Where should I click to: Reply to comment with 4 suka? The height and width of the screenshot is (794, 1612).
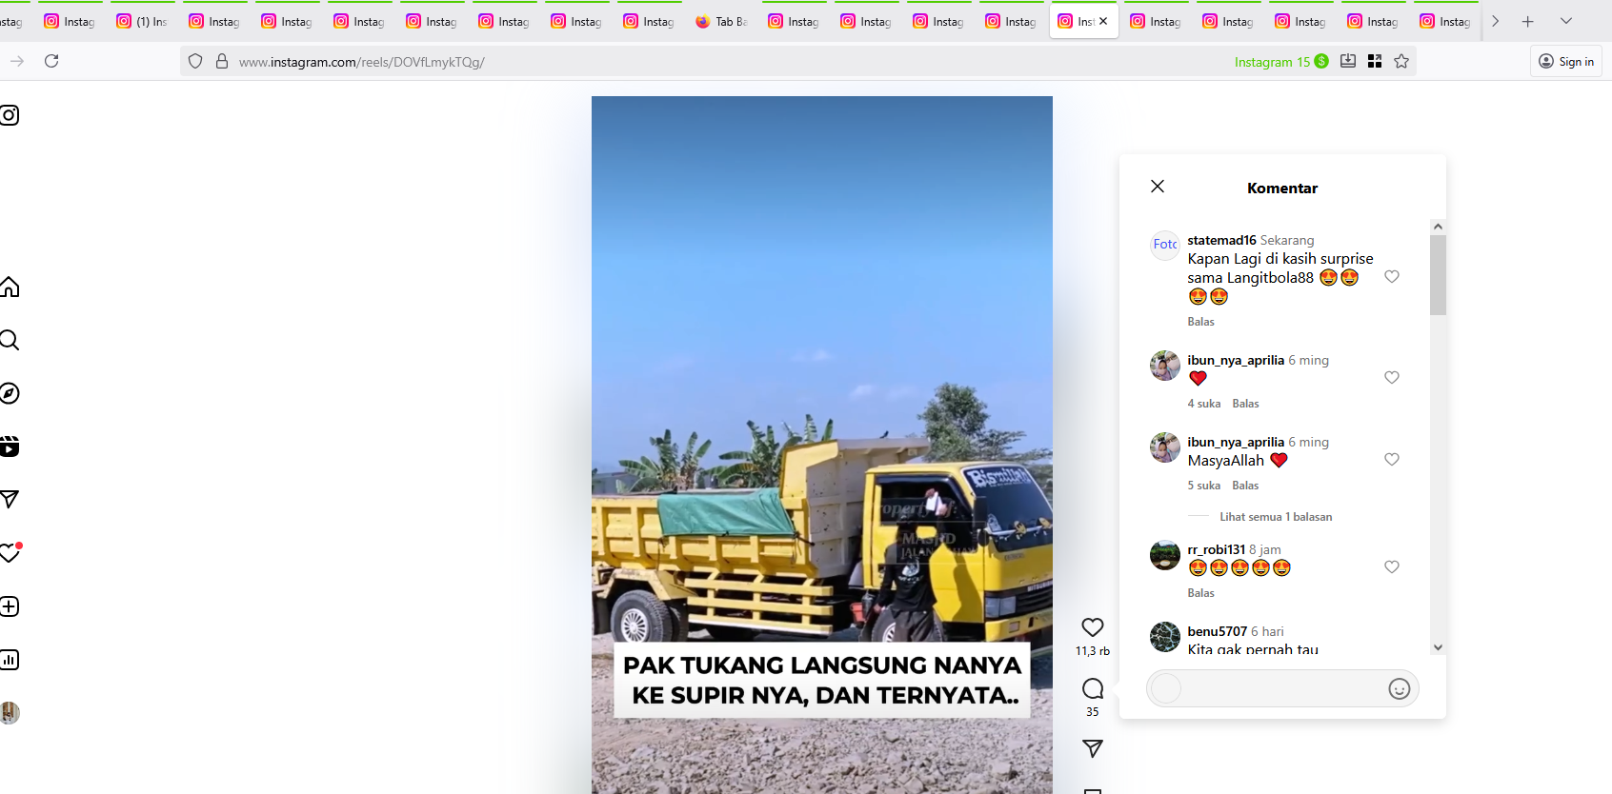(x=1245, y=404)
